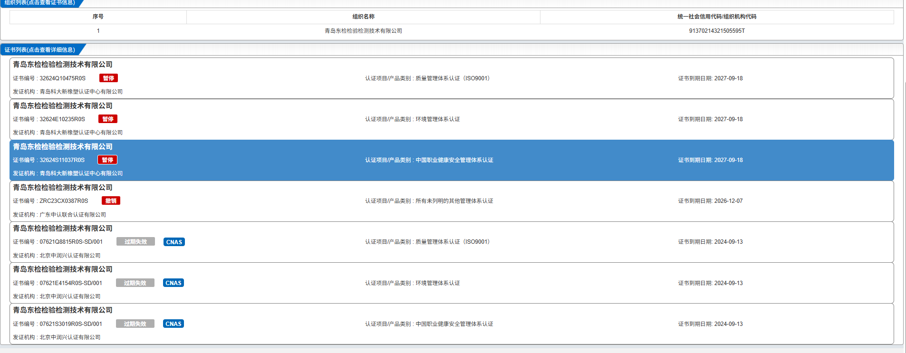The height and width of the screenshot is (353, 906).
Task: Open 青岛东检检验检测技术有限公司 in the organization table row
Action: (364, 31)
